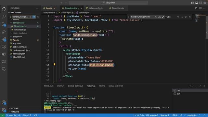Open the Extensions view
Image resolution: width=208 pixels, height=117 pixels.
[x=4, y=39]
